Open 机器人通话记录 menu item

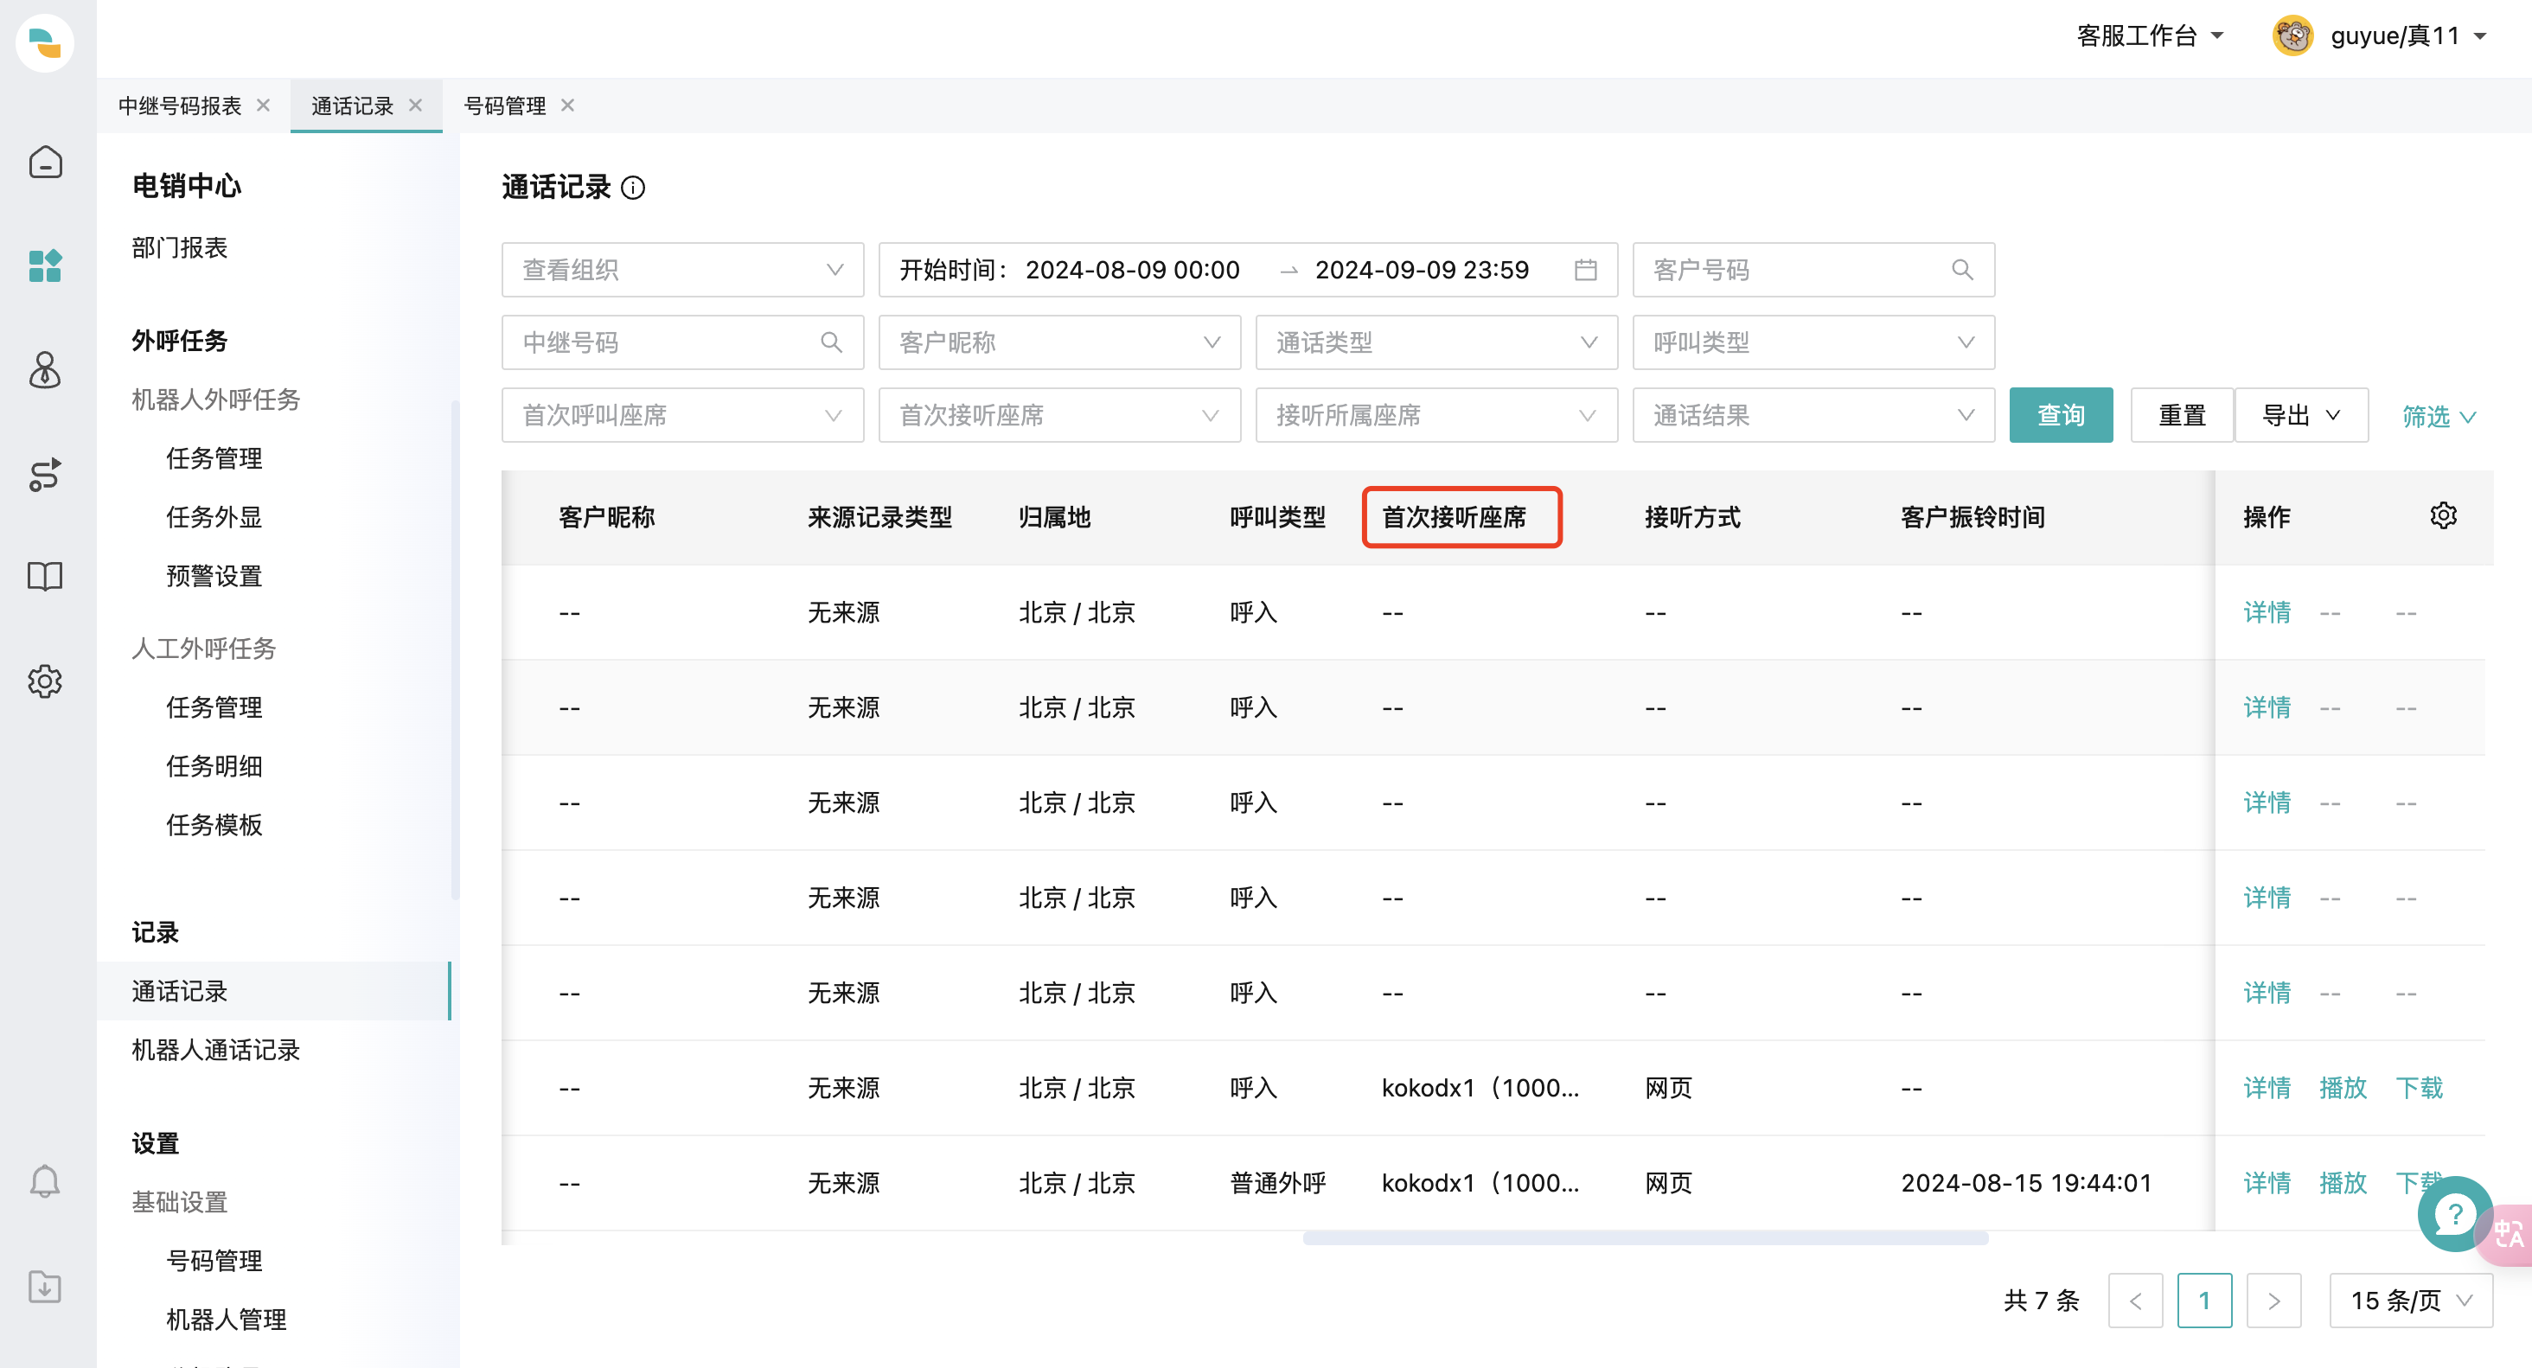click(x=216, y=1051)
